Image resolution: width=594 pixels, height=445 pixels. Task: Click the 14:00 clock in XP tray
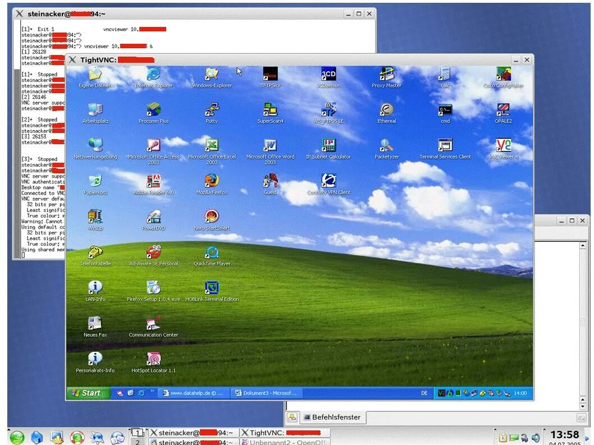(520, 393)
